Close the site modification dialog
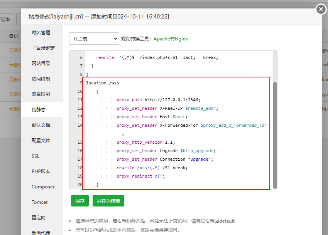 pos(321,9)
